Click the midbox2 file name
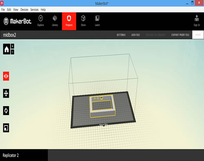The width and height of the screenshot is (204, 161). [9, 35]
